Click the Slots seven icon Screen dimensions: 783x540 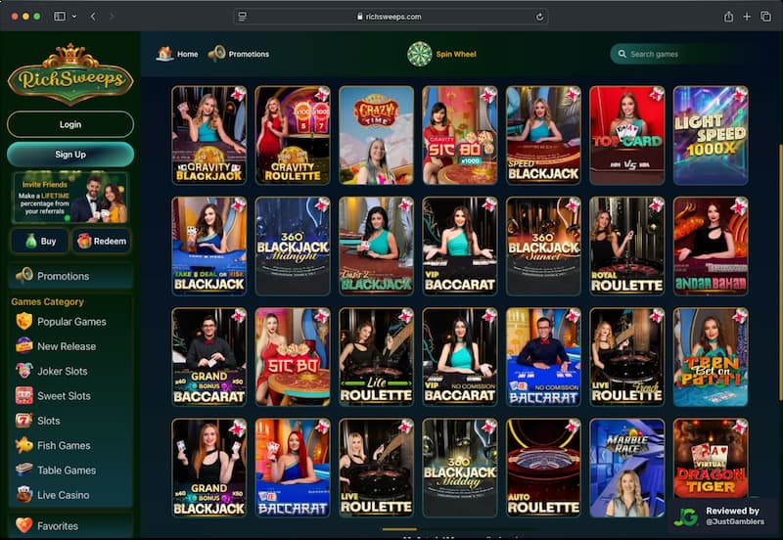[23, 421]
